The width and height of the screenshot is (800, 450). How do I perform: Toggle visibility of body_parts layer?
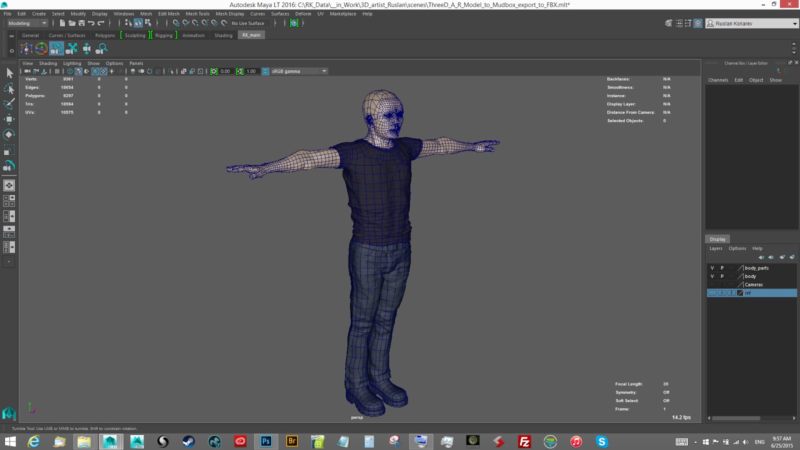[712, 268]
